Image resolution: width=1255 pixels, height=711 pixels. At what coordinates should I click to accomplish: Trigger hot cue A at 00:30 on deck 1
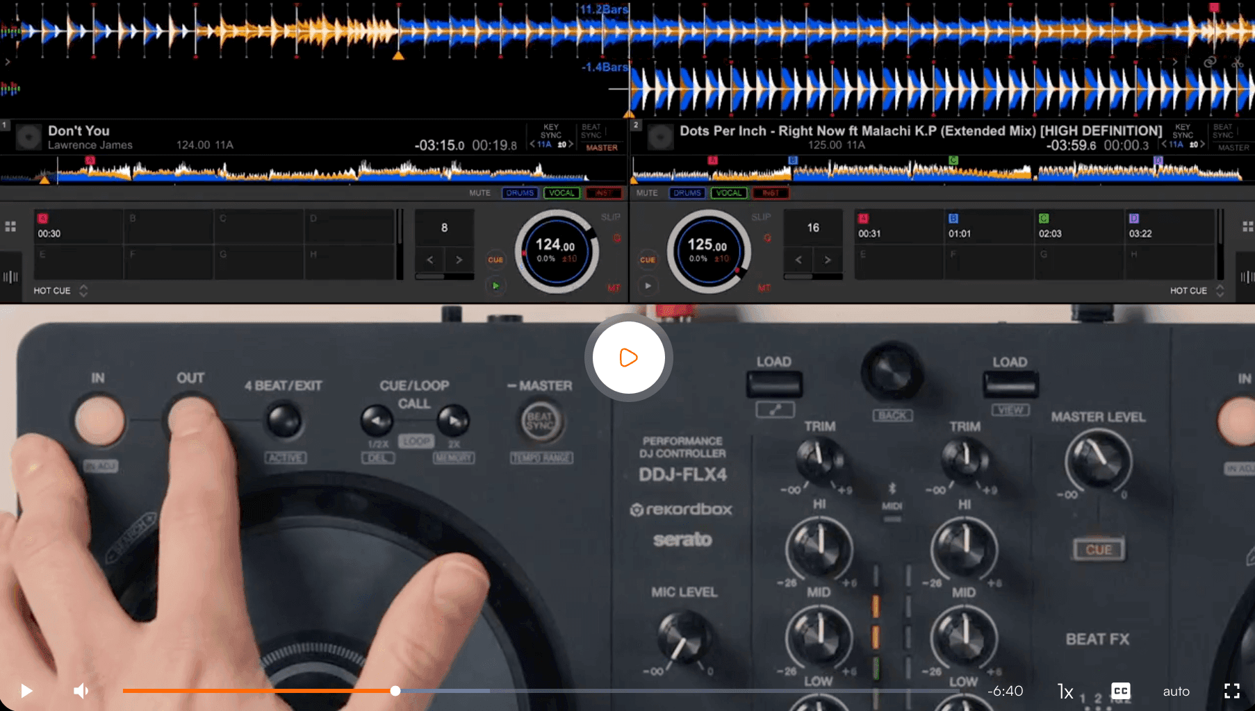tap(78, 227)
